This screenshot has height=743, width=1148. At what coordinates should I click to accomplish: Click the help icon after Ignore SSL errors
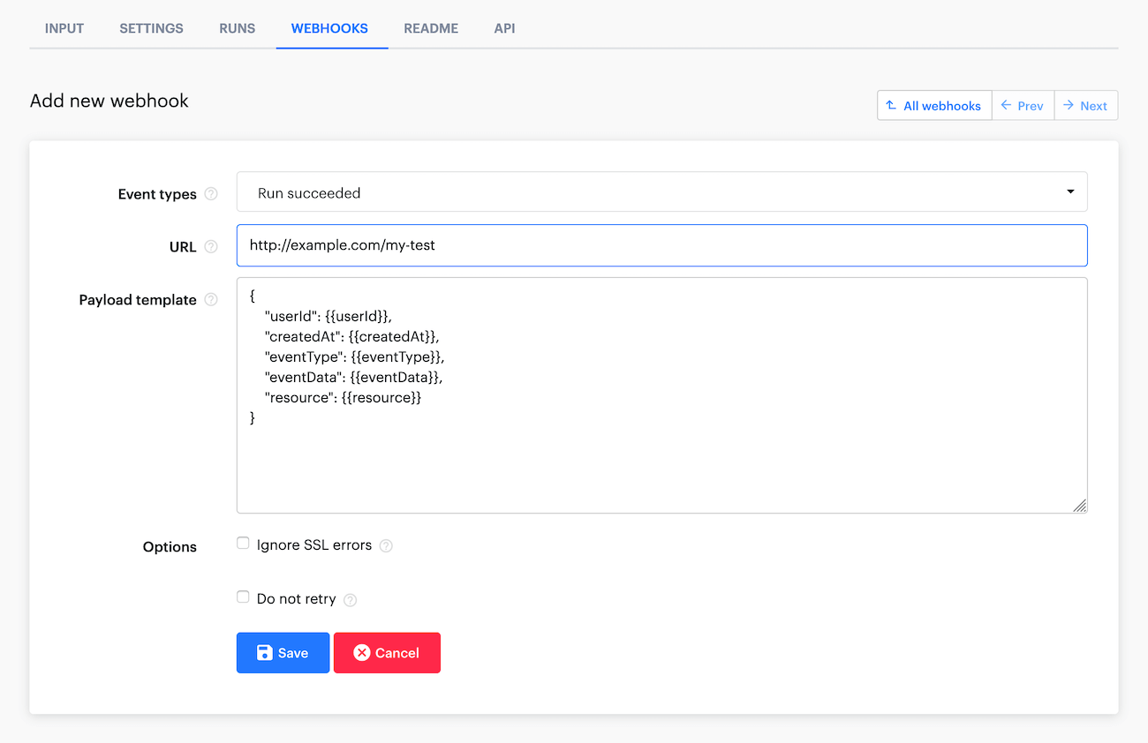(x=386, y=545)
